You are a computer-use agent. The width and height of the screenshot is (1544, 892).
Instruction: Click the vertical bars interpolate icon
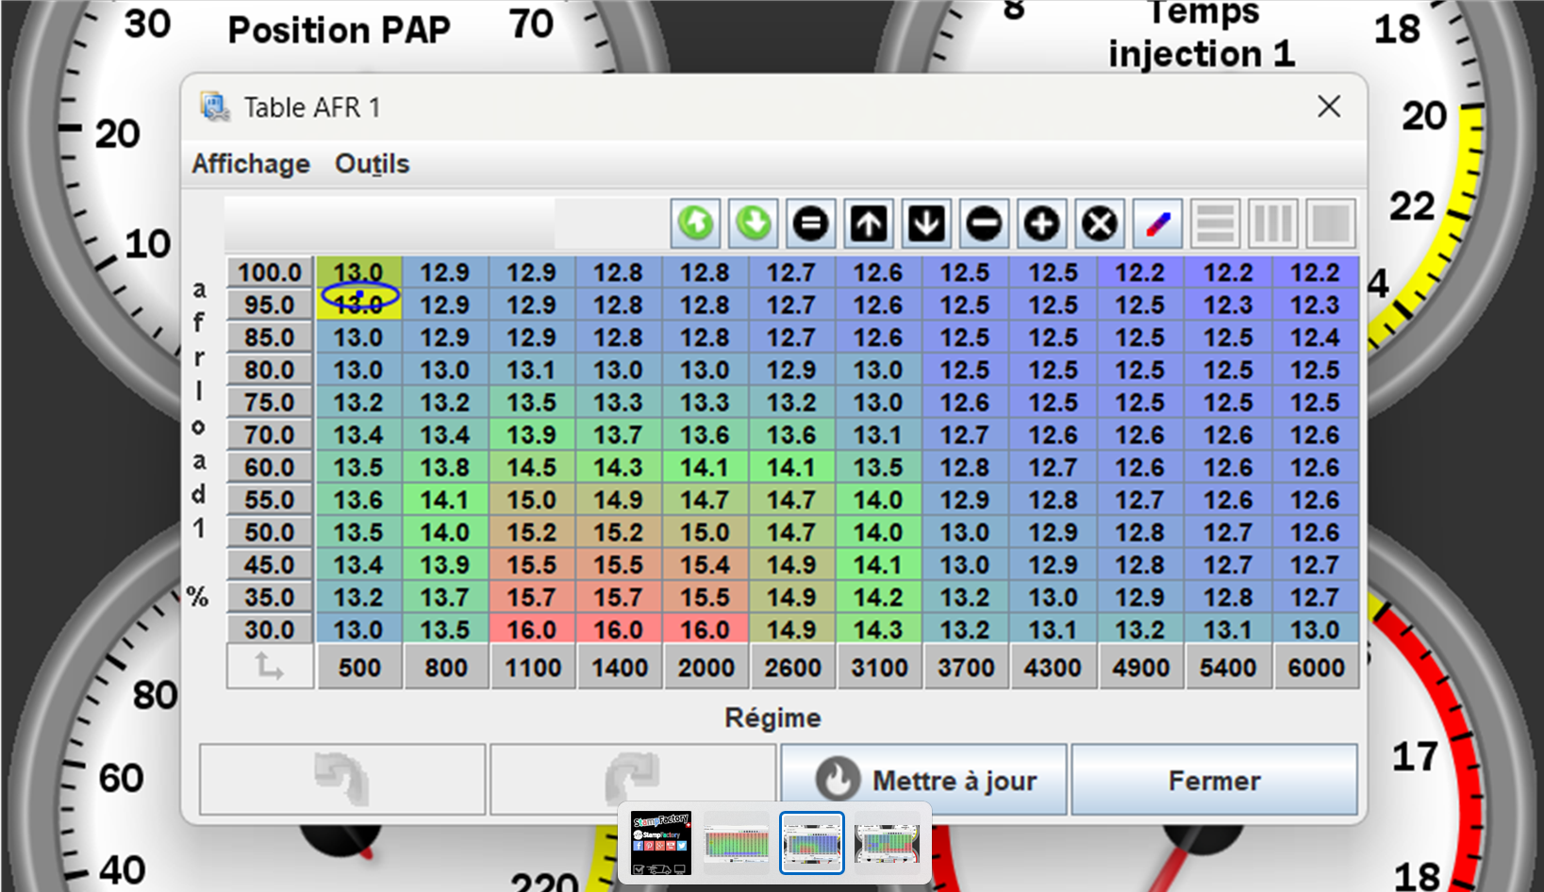[1272, 224]
